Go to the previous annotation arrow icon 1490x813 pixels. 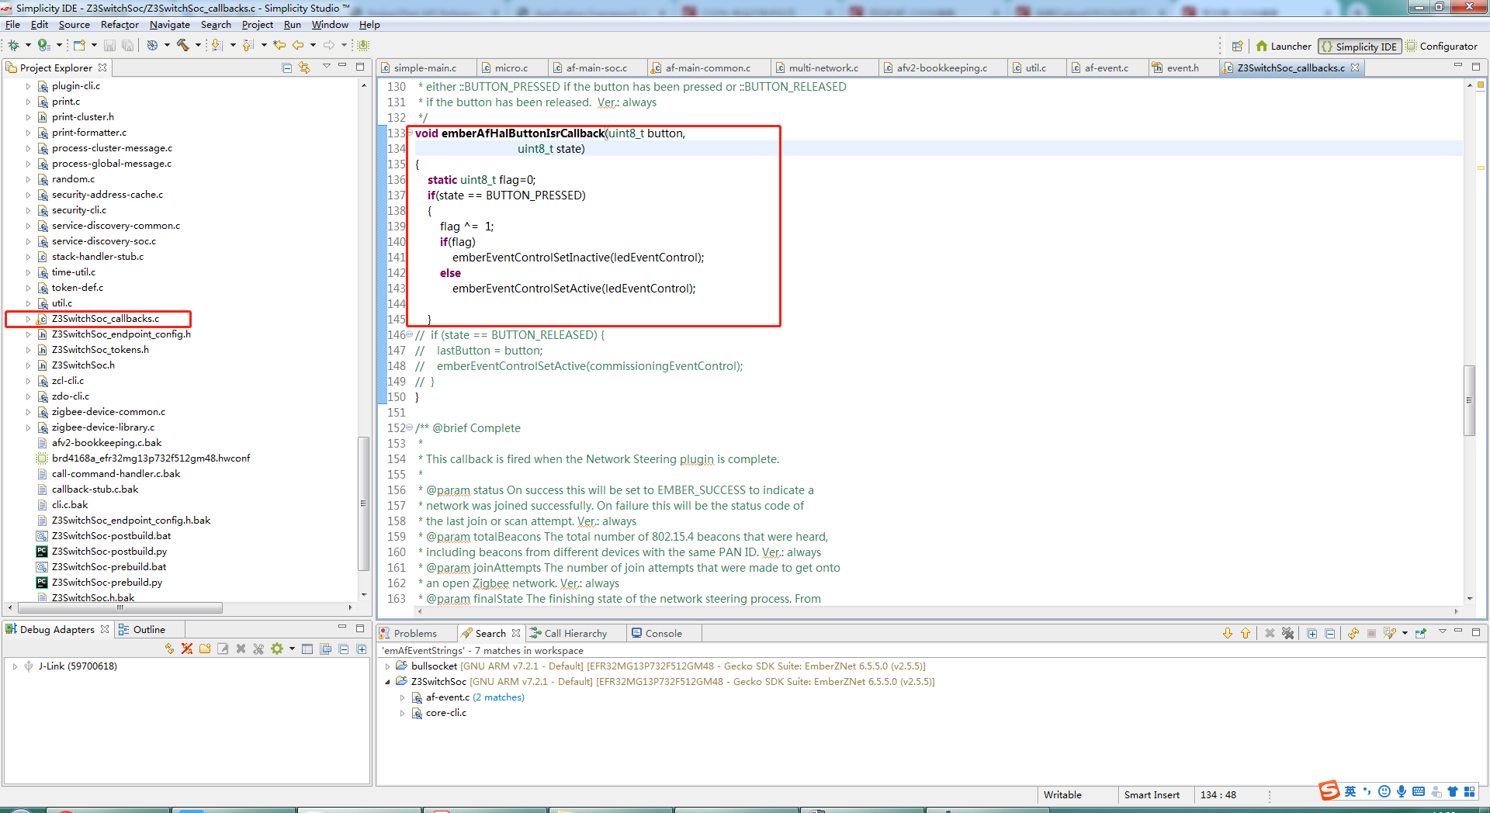(x=248, y=45)
